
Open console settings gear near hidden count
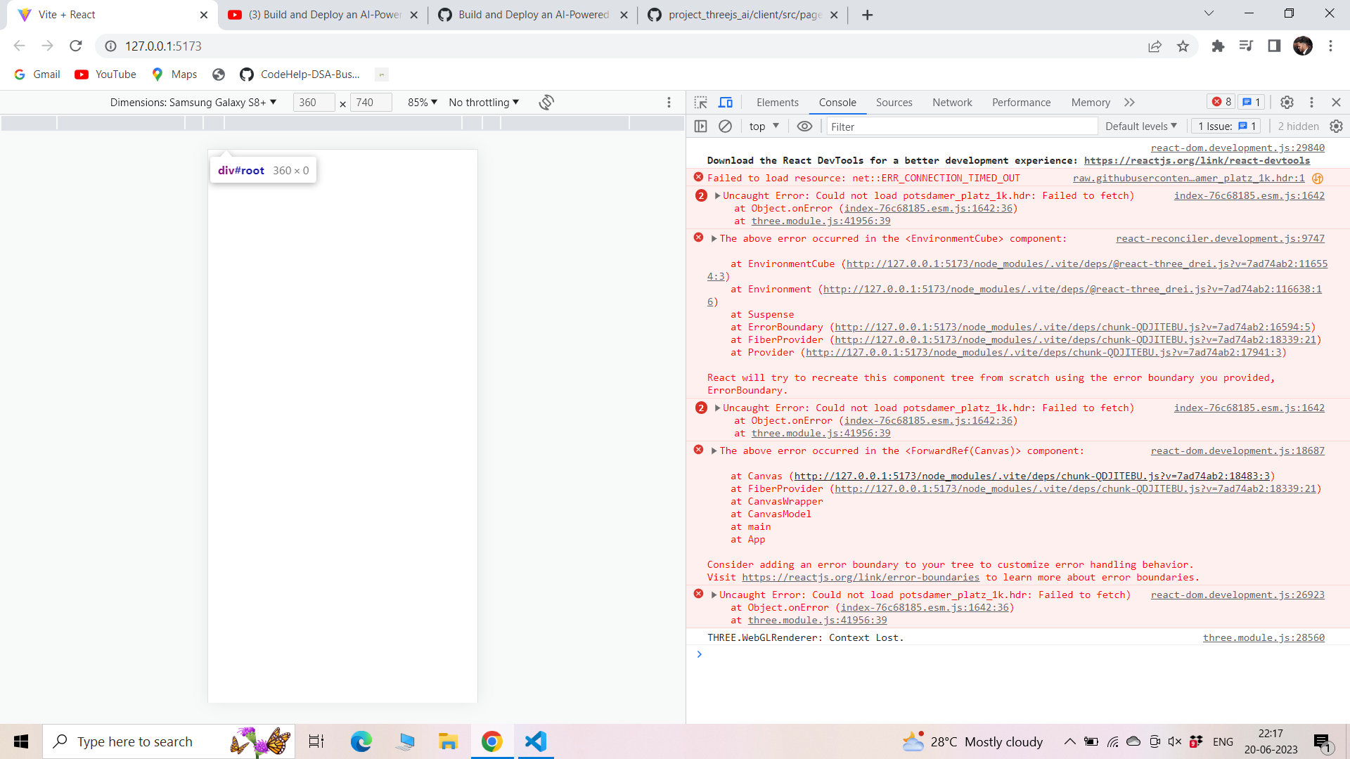click(x=1336, y=126)
